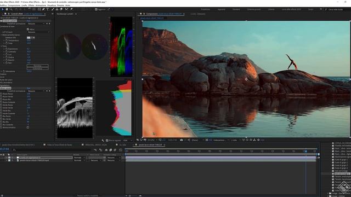Select the Pen tool
The height and width of the screenshot is (197, 351).
(x=43, y=9)
